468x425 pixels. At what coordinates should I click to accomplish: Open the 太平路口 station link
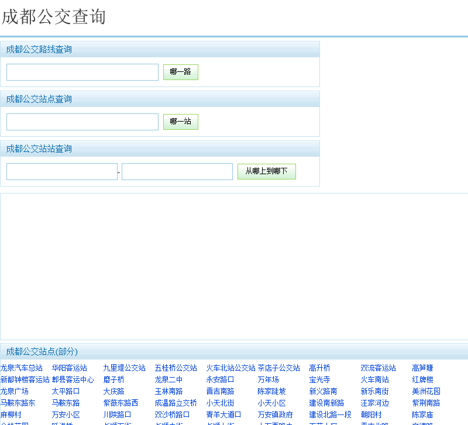tap(66, 391)
